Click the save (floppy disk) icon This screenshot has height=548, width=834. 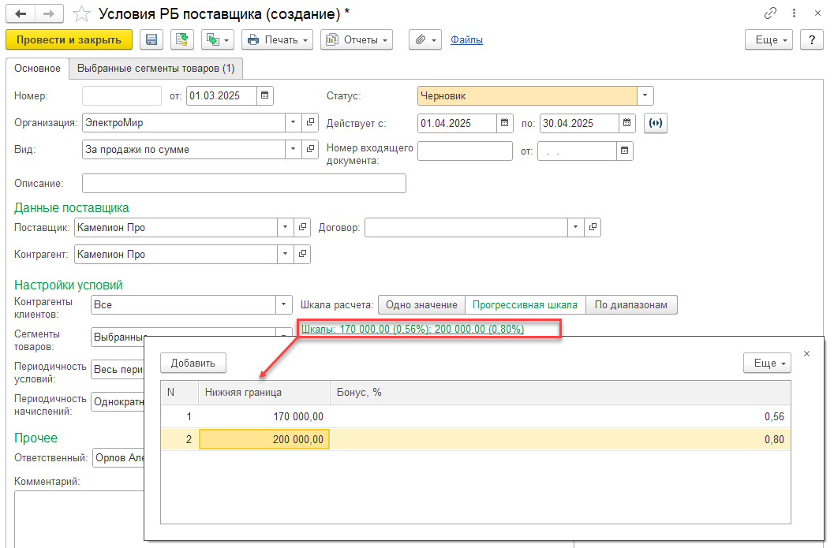tap(151, 39)
